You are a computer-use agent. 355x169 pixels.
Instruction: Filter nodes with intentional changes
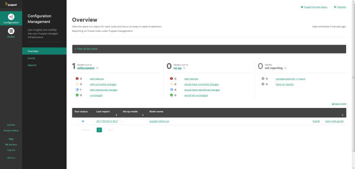pos(103,90)
